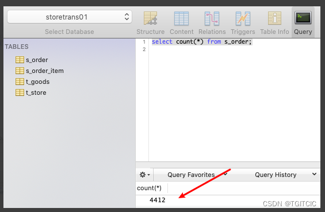Click the s_order_item table icon
The image size is (325, 212).
pos(20,71)
